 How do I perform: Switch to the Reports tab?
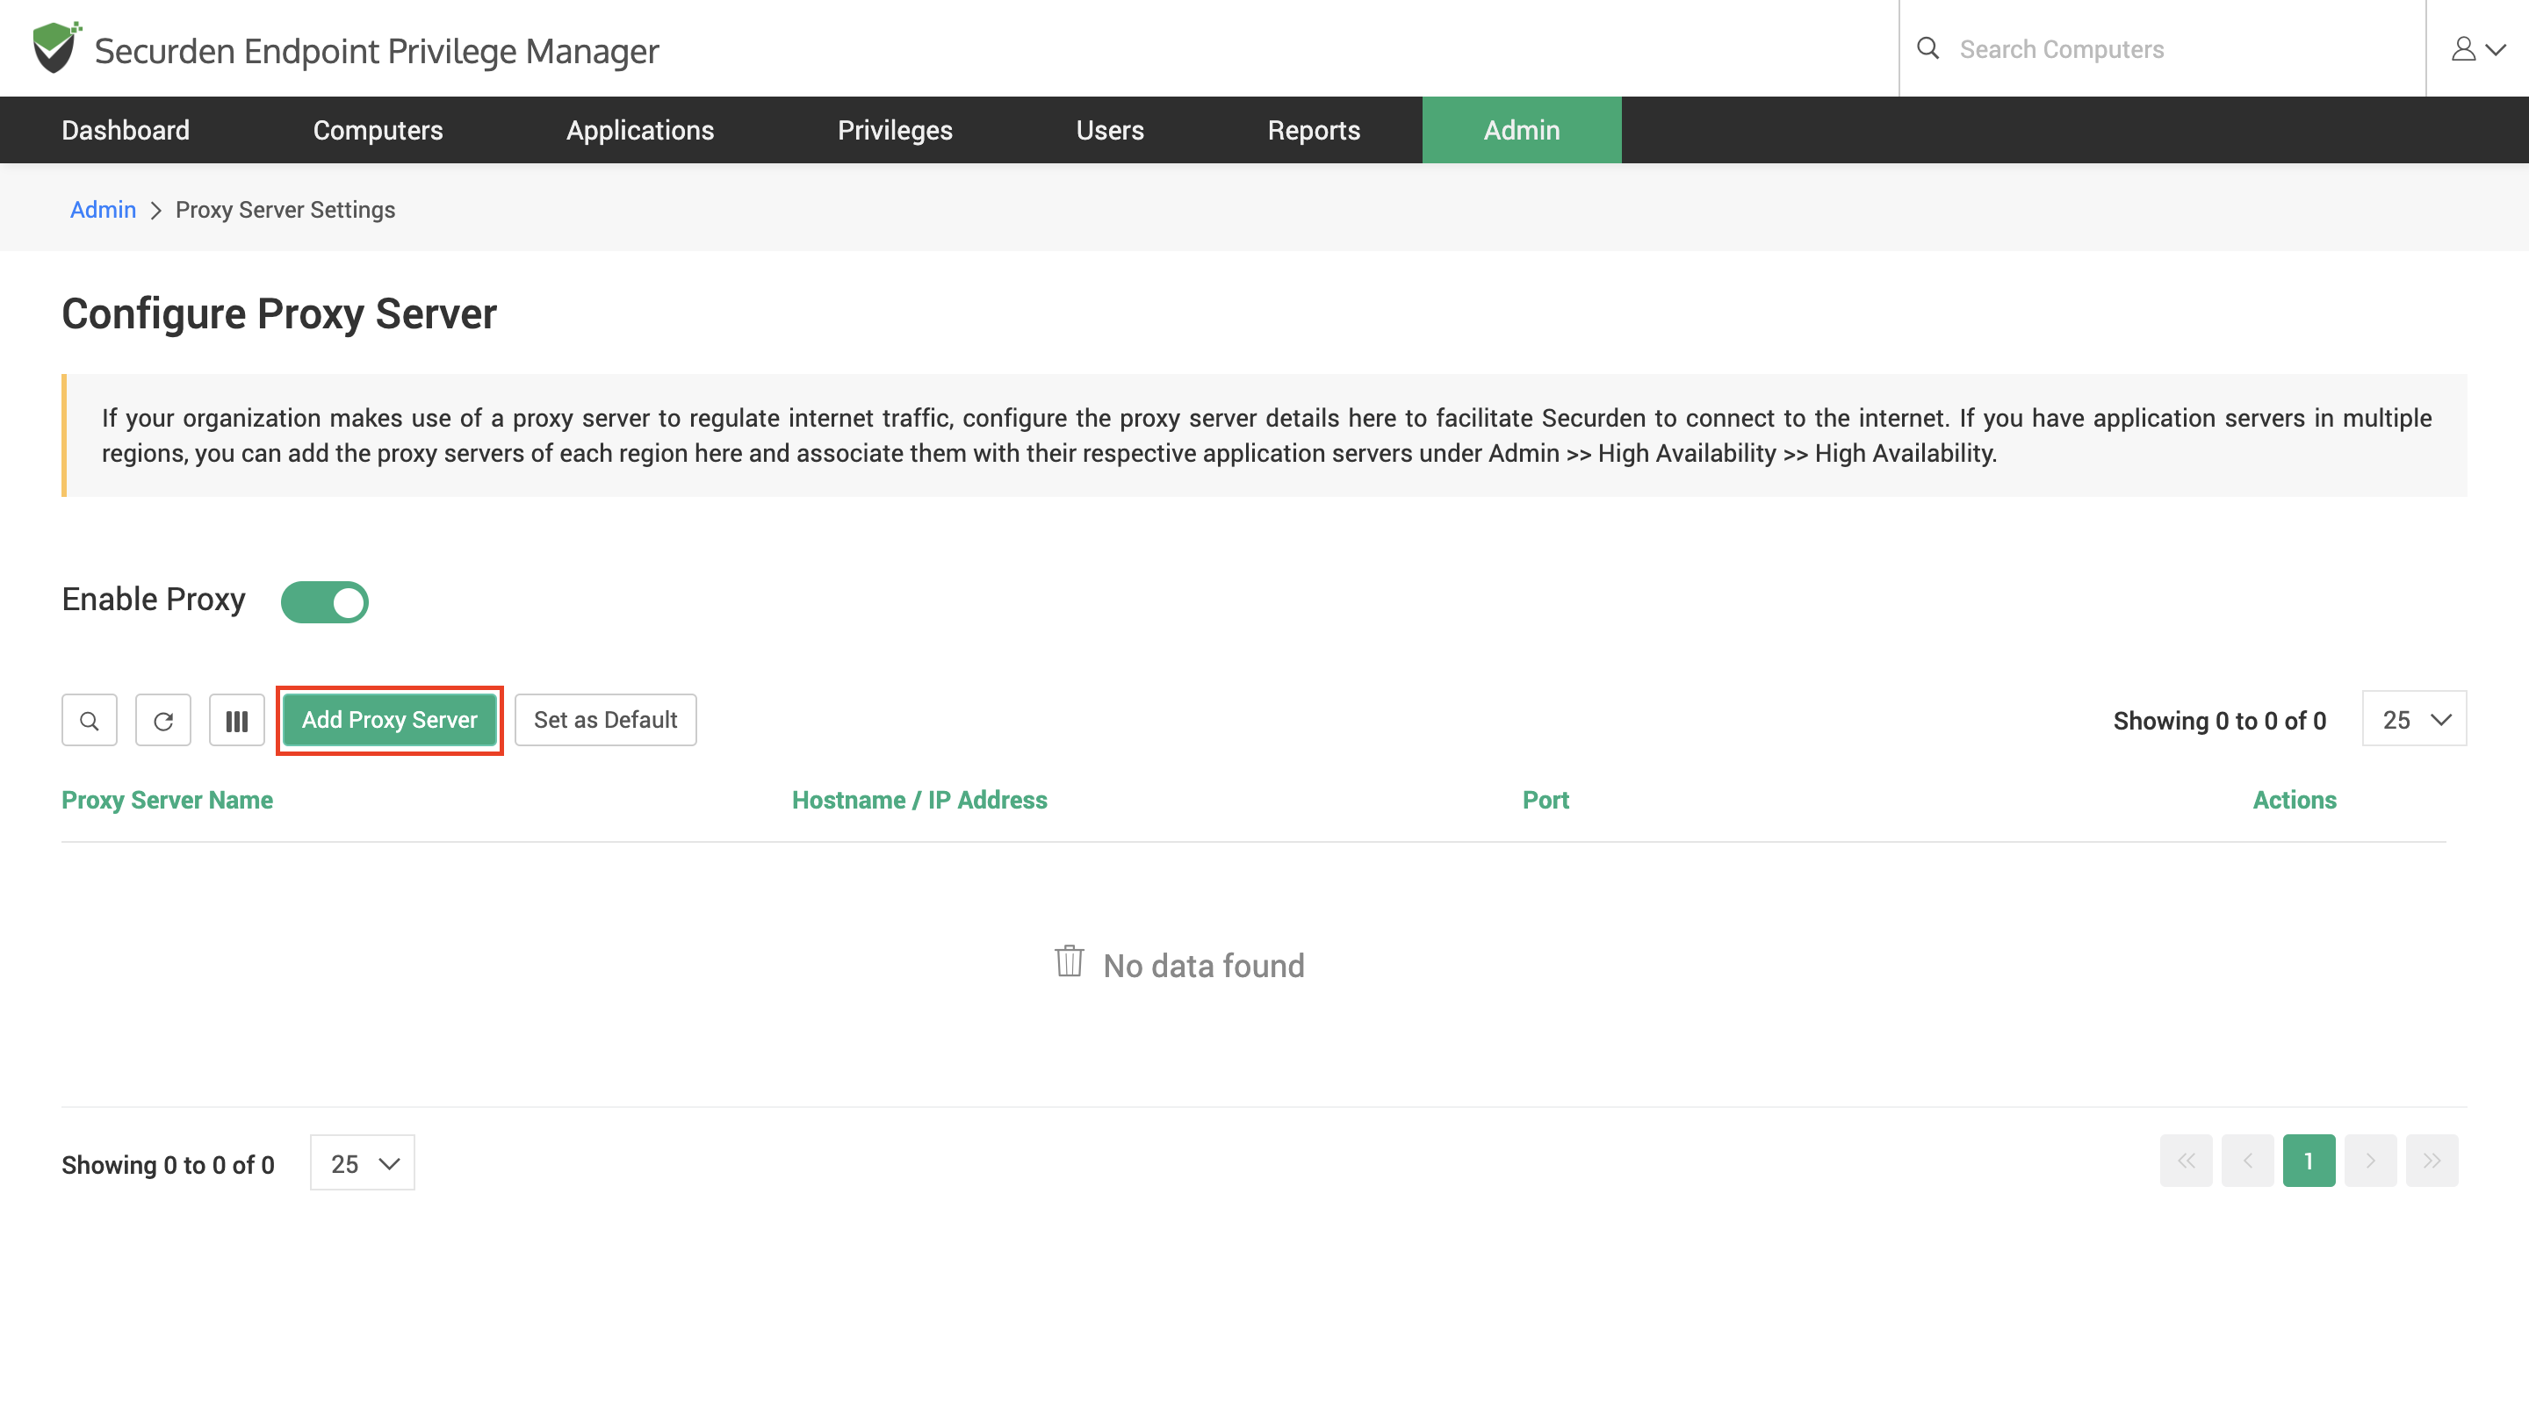coord(1313,130)
